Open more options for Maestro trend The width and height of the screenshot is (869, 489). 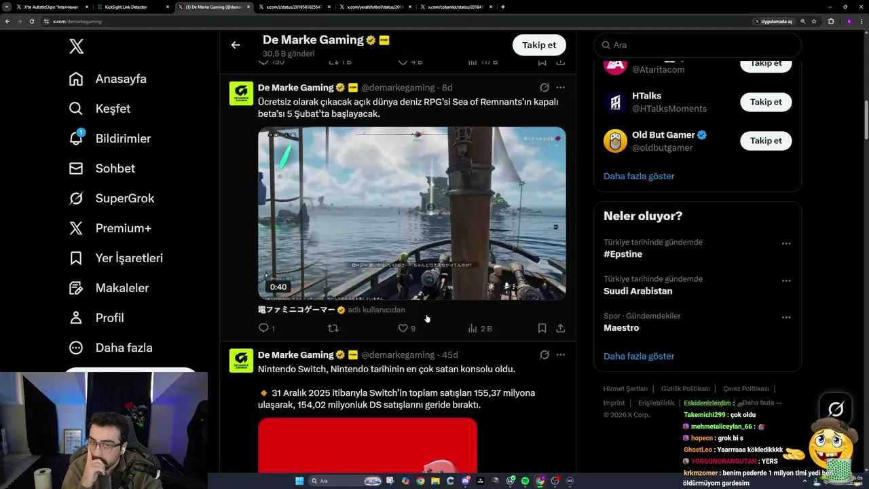tap(785, 317)
